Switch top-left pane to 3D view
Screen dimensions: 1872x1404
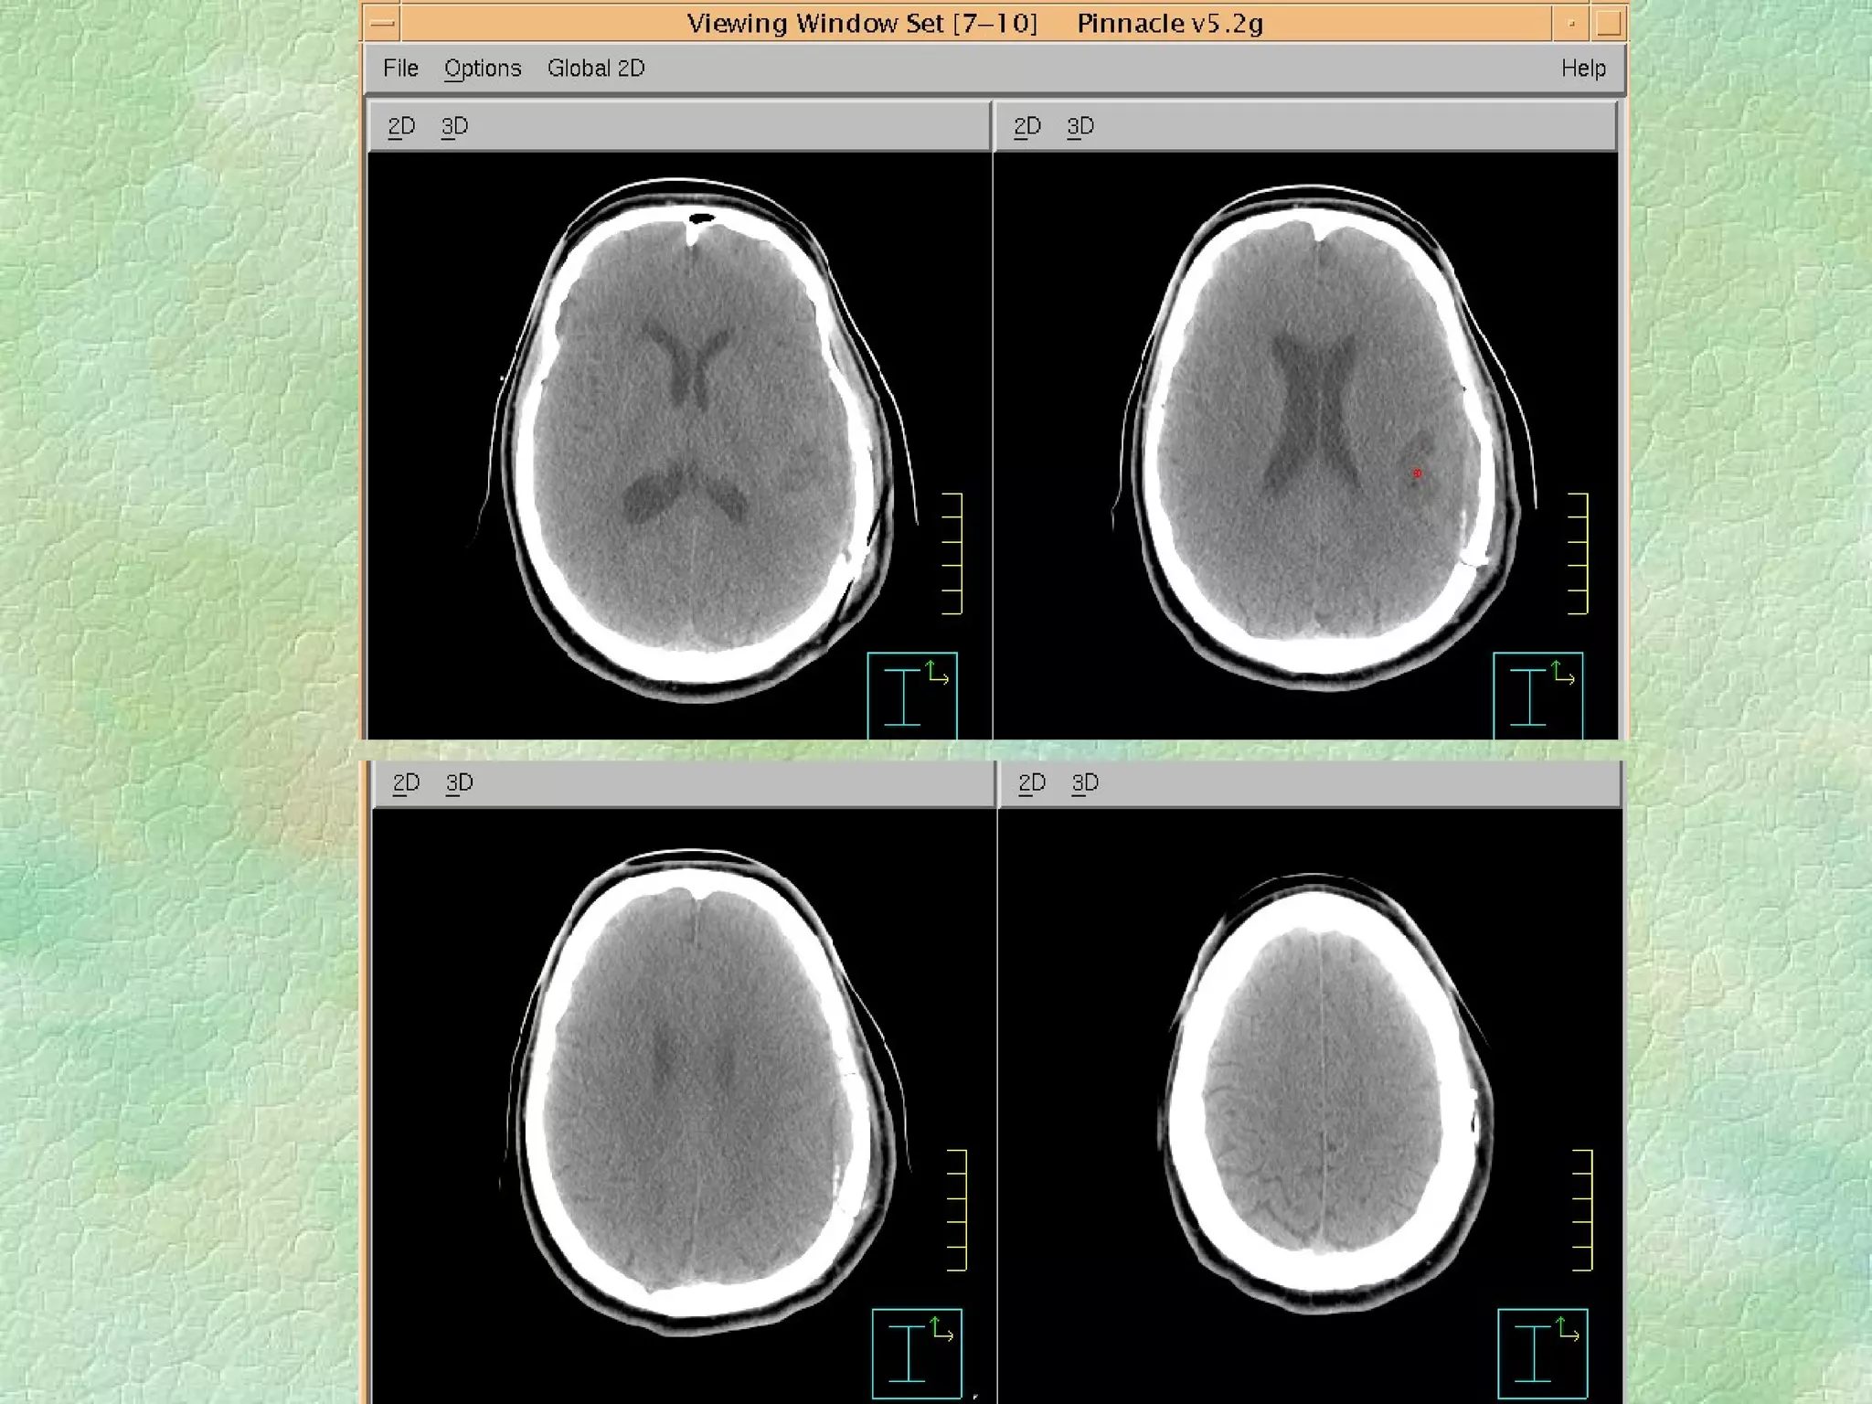(454, 126)
